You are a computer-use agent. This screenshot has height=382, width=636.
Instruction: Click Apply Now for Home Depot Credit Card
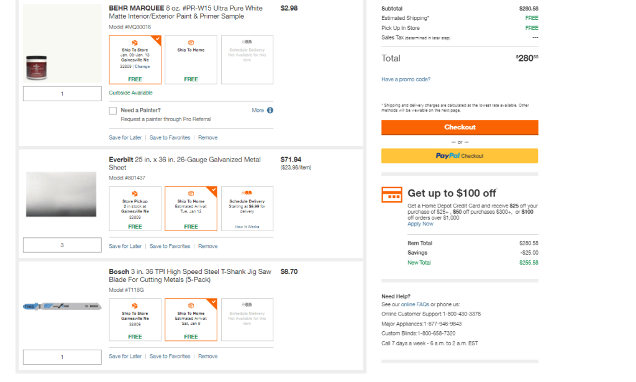click(420, 224)
